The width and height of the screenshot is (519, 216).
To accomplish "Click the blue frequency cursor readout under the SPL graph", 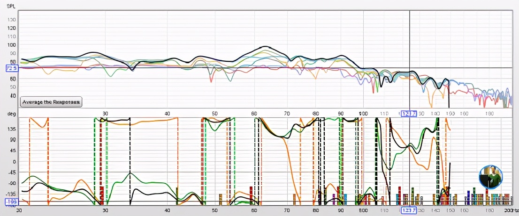I will [408, 114].
